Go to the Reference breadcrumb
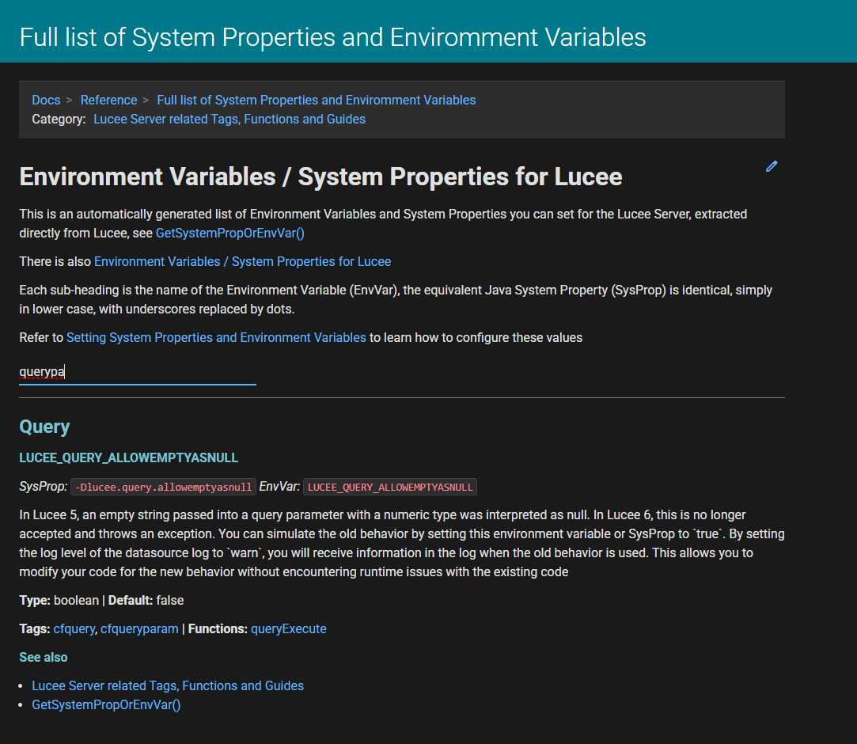 [x=108, y=100]
